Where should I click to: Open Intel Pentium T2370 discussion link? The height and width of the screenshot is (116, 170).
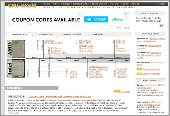pos(150,86)
